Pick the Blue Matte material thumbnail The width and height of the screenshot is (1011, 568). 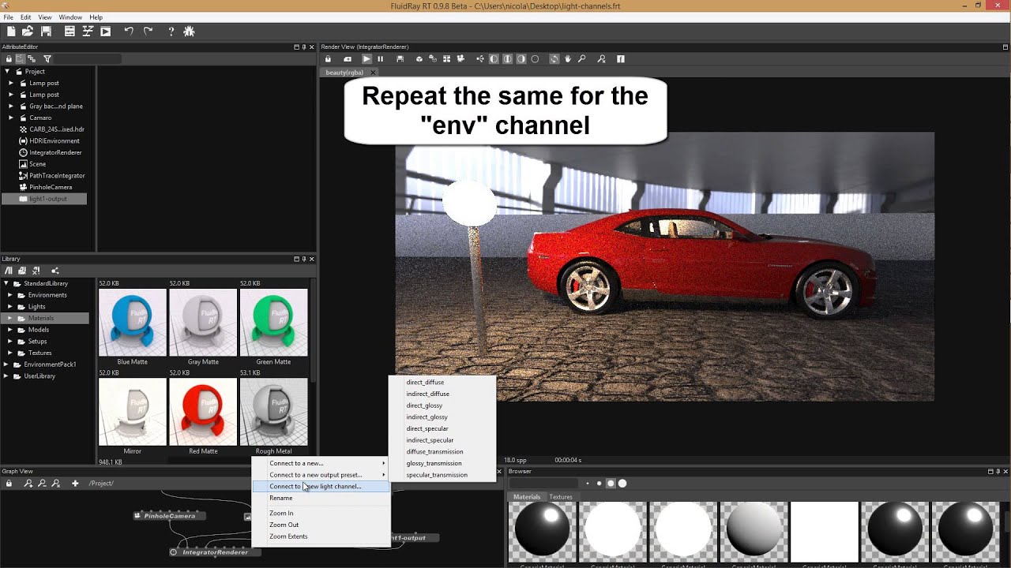point(132,323)
